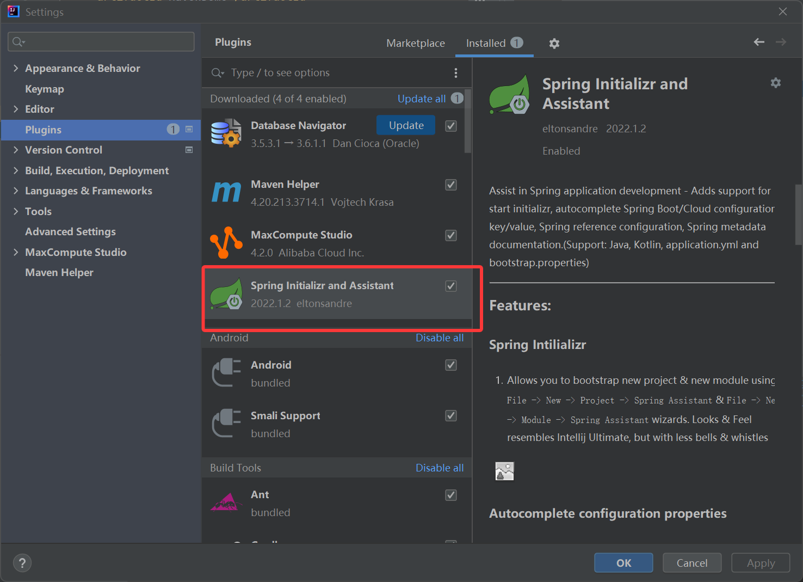The image size is (803, 582).
Task: Click the details pane vertical scrollbar
Action: (799, 215)
